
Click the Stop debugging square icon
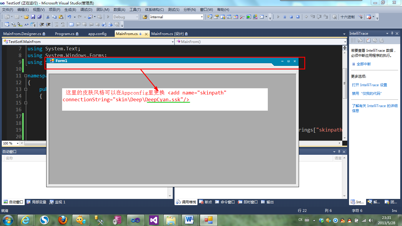pos(291,17)
